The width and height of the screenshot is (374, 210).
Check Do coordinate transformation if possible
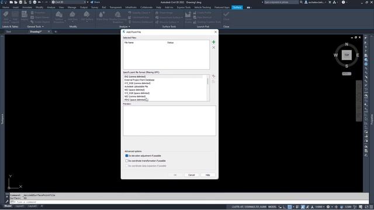coord(127,161)
